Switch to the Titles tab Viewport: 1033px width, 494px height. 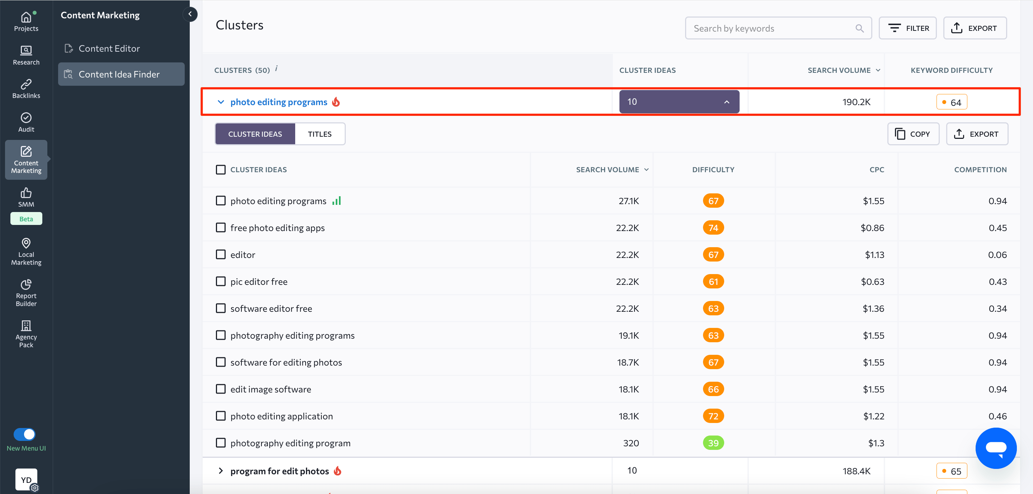320,133
